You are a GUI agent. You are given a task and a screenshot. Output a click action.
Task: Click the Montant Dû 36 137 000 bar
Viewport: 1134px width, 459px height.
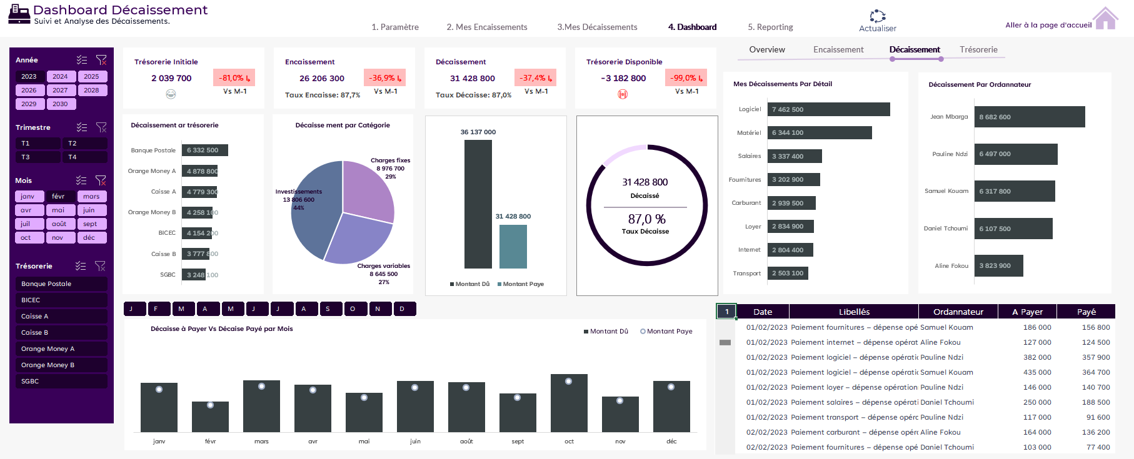(x=478, y=204)
